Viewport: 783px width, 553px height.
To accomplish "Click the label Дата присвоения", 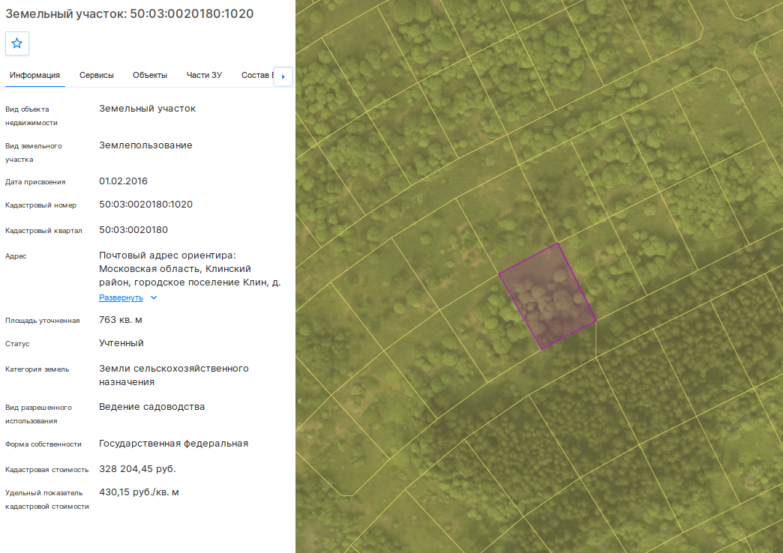I will (35, 182).
